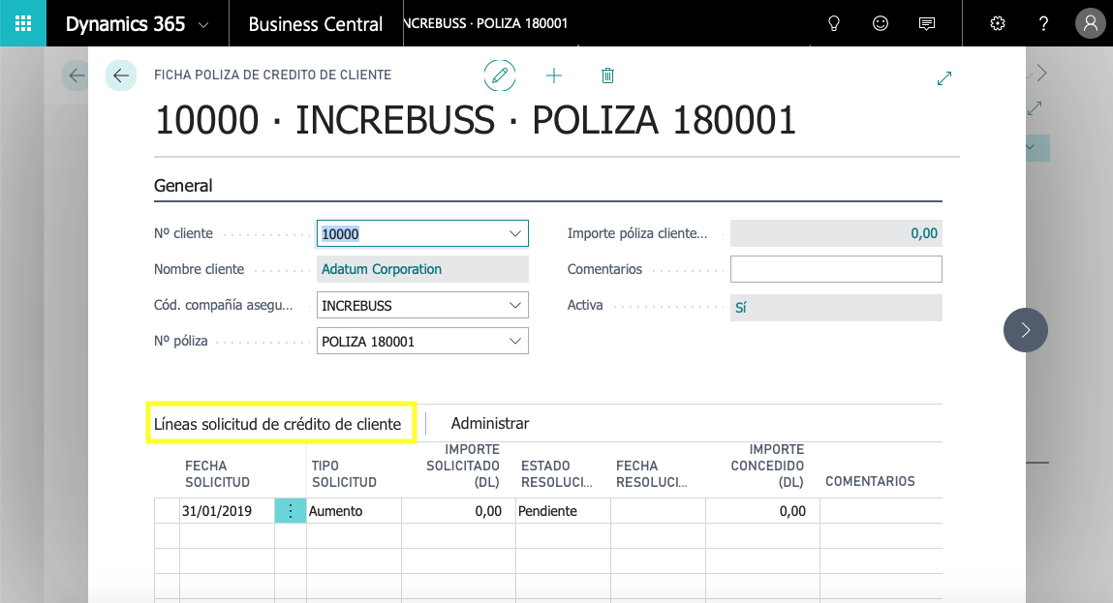Select the Aumento type cell
This screenshot has height=603, width=1113.
pos(354,511)
